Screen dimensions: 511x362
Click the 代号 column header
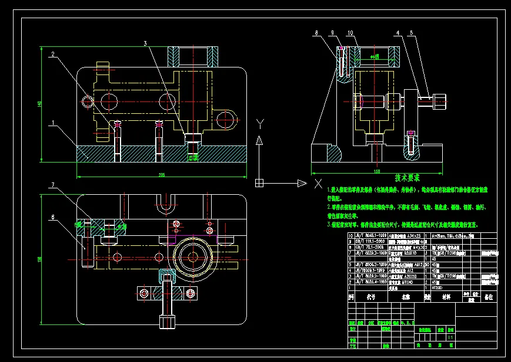point(371,297)
